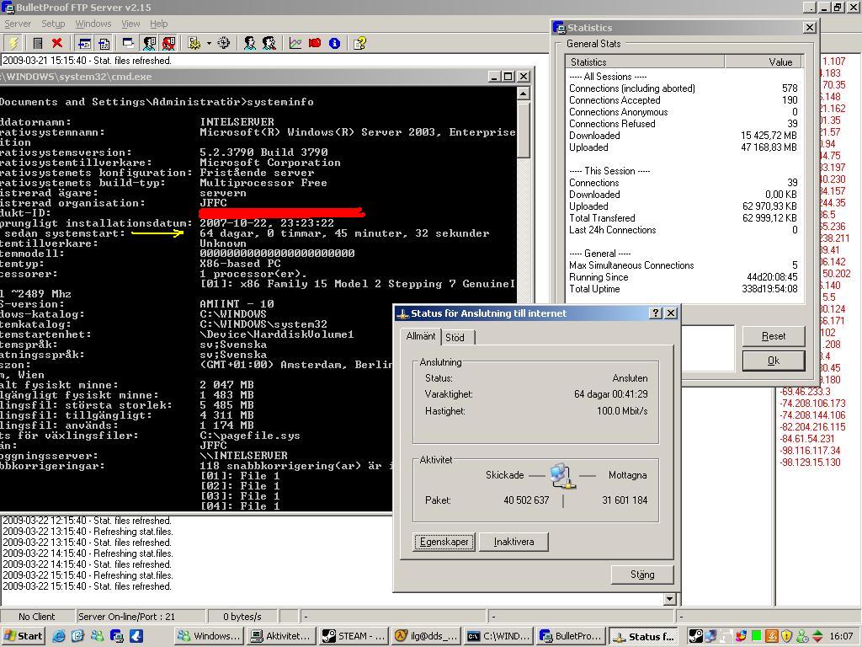The width and height of the screenshot is (862, 647).
Task: Click the Egenskaper button
Action: pos(444,542)
